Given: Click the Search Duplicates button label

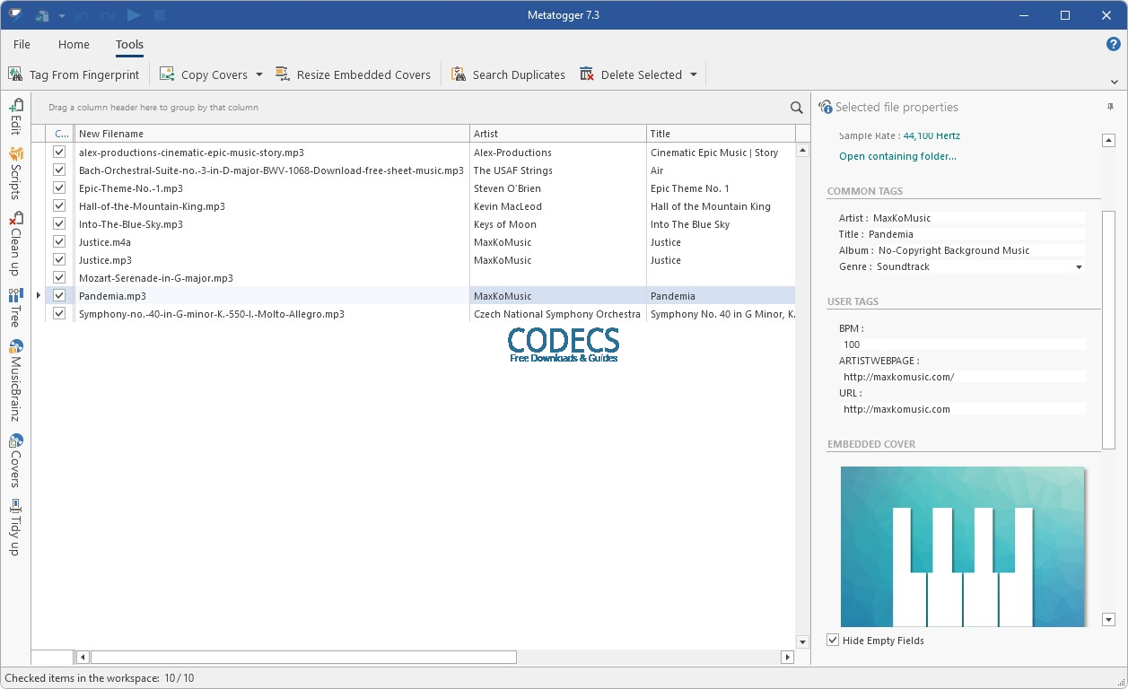Looking at the screenshot, I should pos(519,74).
